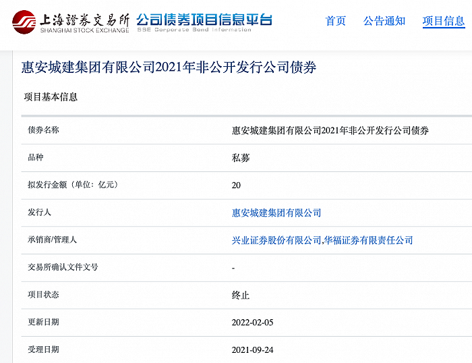Click the acceptance date 2021-09-24
Viewport: 472px width, 363px height.
[x=253, y=350]
